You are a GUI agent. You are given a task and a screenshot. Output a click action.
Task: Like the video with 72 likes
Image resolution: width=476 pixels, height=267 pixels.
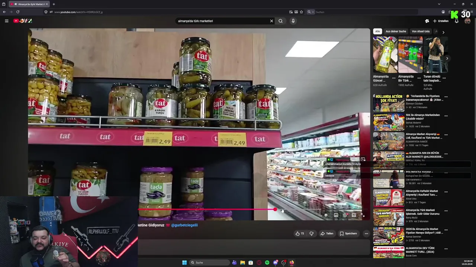tap(300, 234)
